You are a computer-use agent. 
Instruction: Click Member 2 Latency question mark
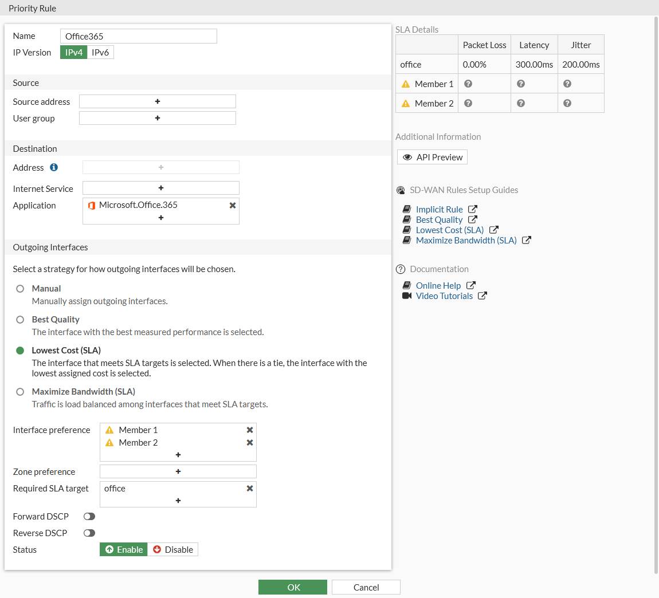pos(521,103)
